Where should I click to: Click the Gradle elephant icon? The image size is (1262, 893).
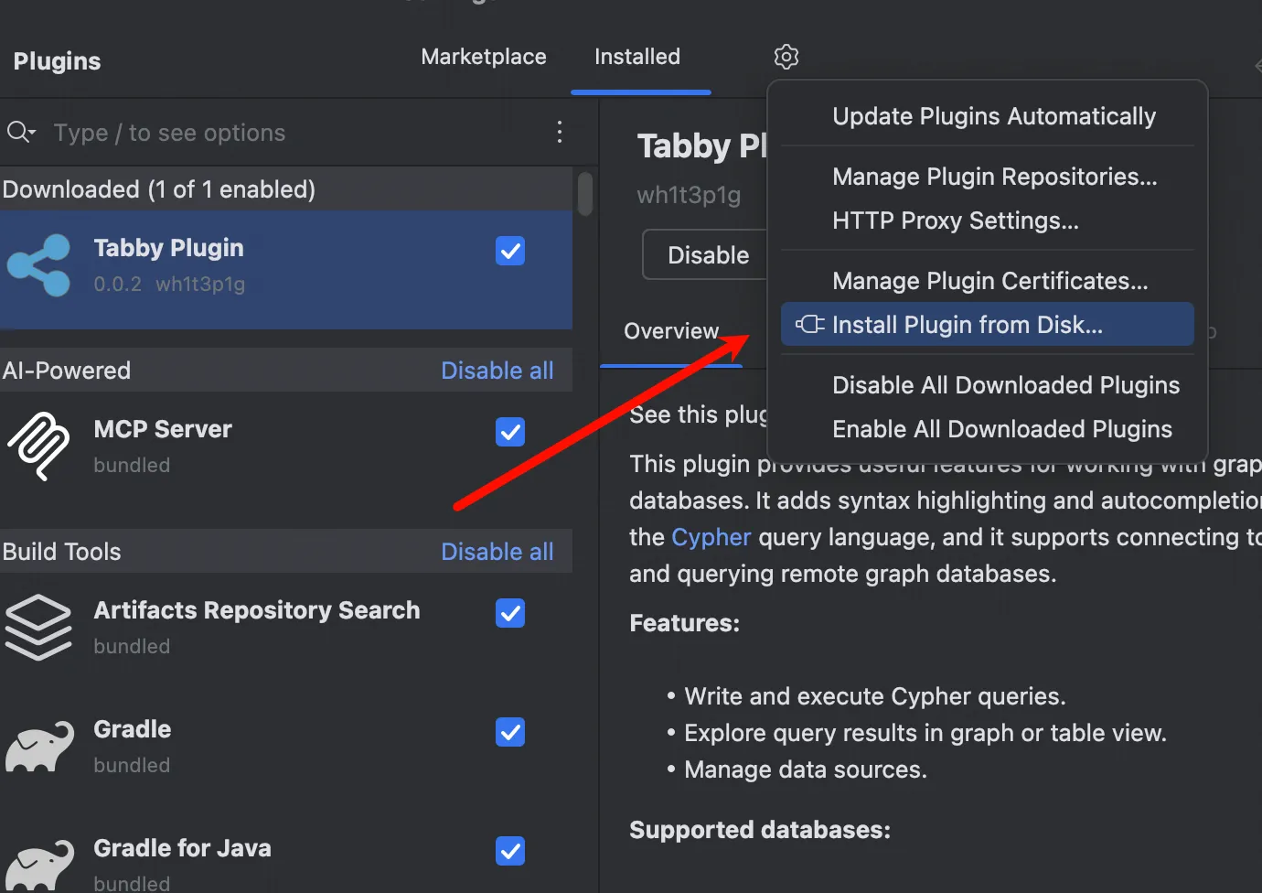[x=38, y=747]
